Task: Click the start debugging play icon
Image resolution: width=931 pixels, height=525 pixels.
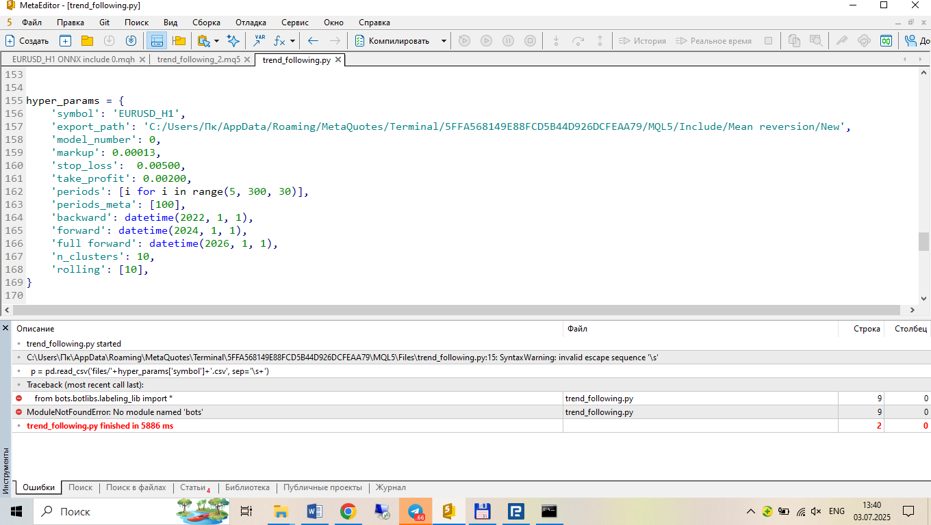Action: tap(486, 41)
